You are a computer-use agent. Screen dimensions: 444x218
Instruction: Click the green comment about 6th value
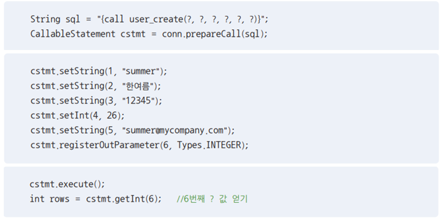tap(212, 199)
